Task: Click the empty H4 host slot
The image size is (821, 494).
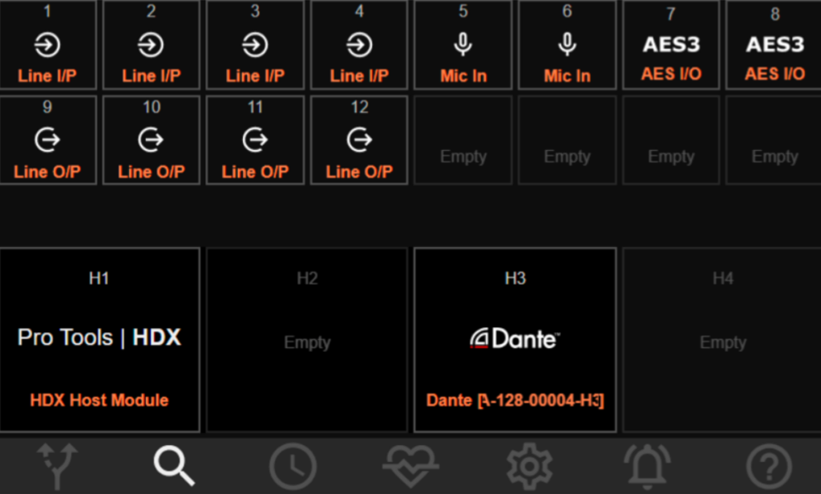Action: pyautogui.click(x=722, y=340)
